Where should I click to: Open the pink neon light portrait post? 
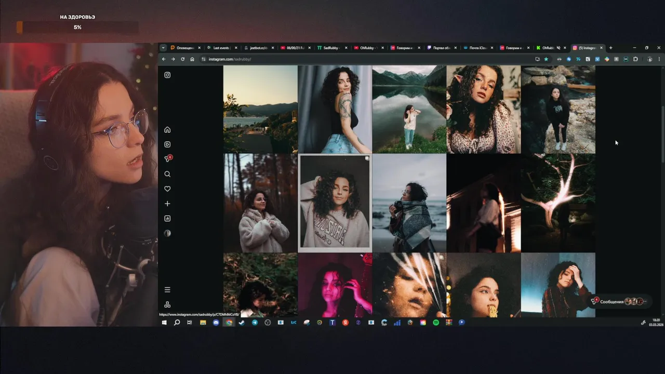[x=335, y=285]
